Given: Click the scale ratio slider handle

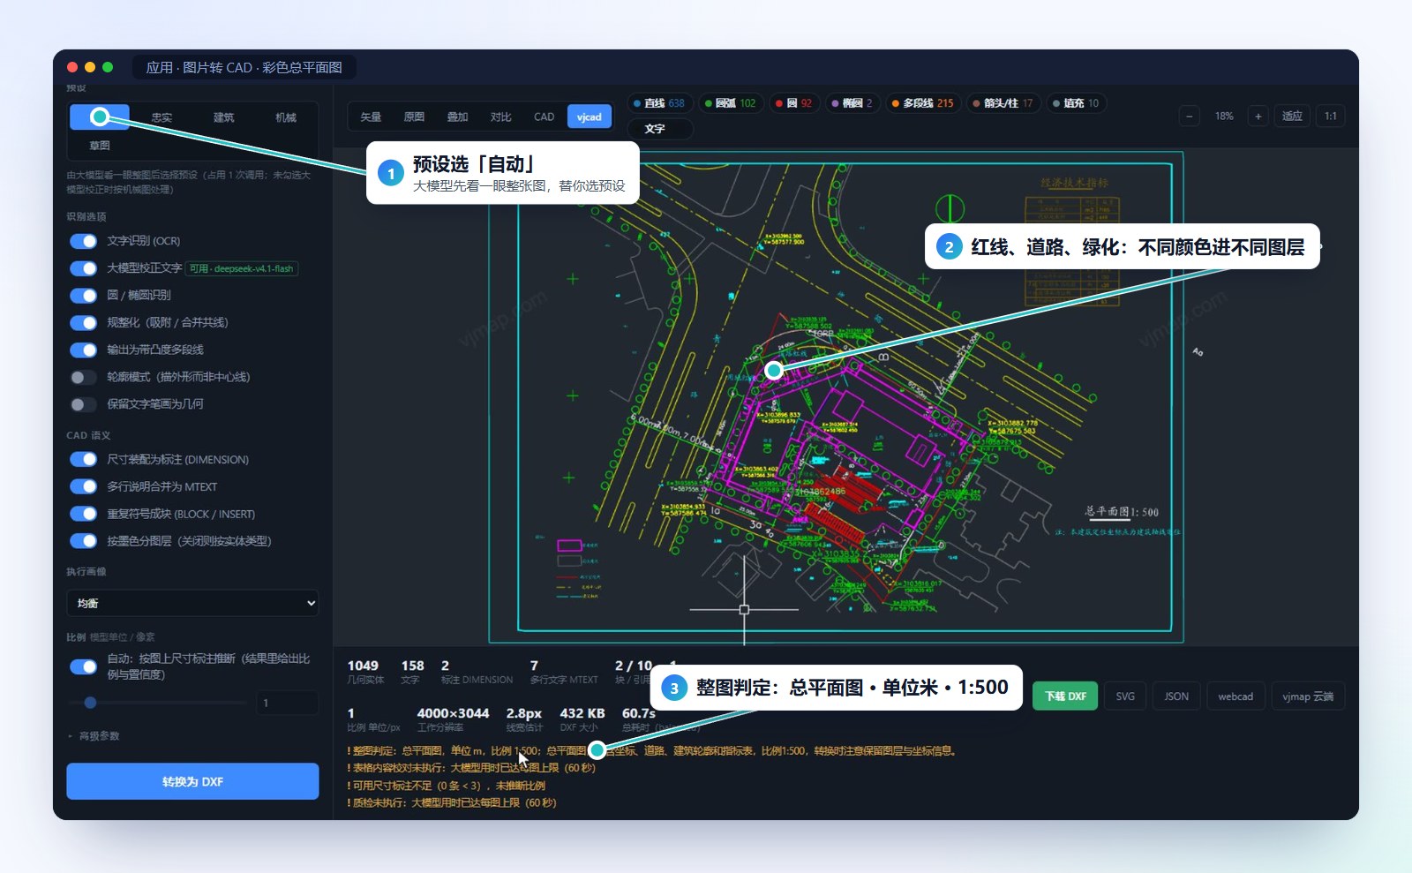Looking at the screenshot, I should pos(90,703).
